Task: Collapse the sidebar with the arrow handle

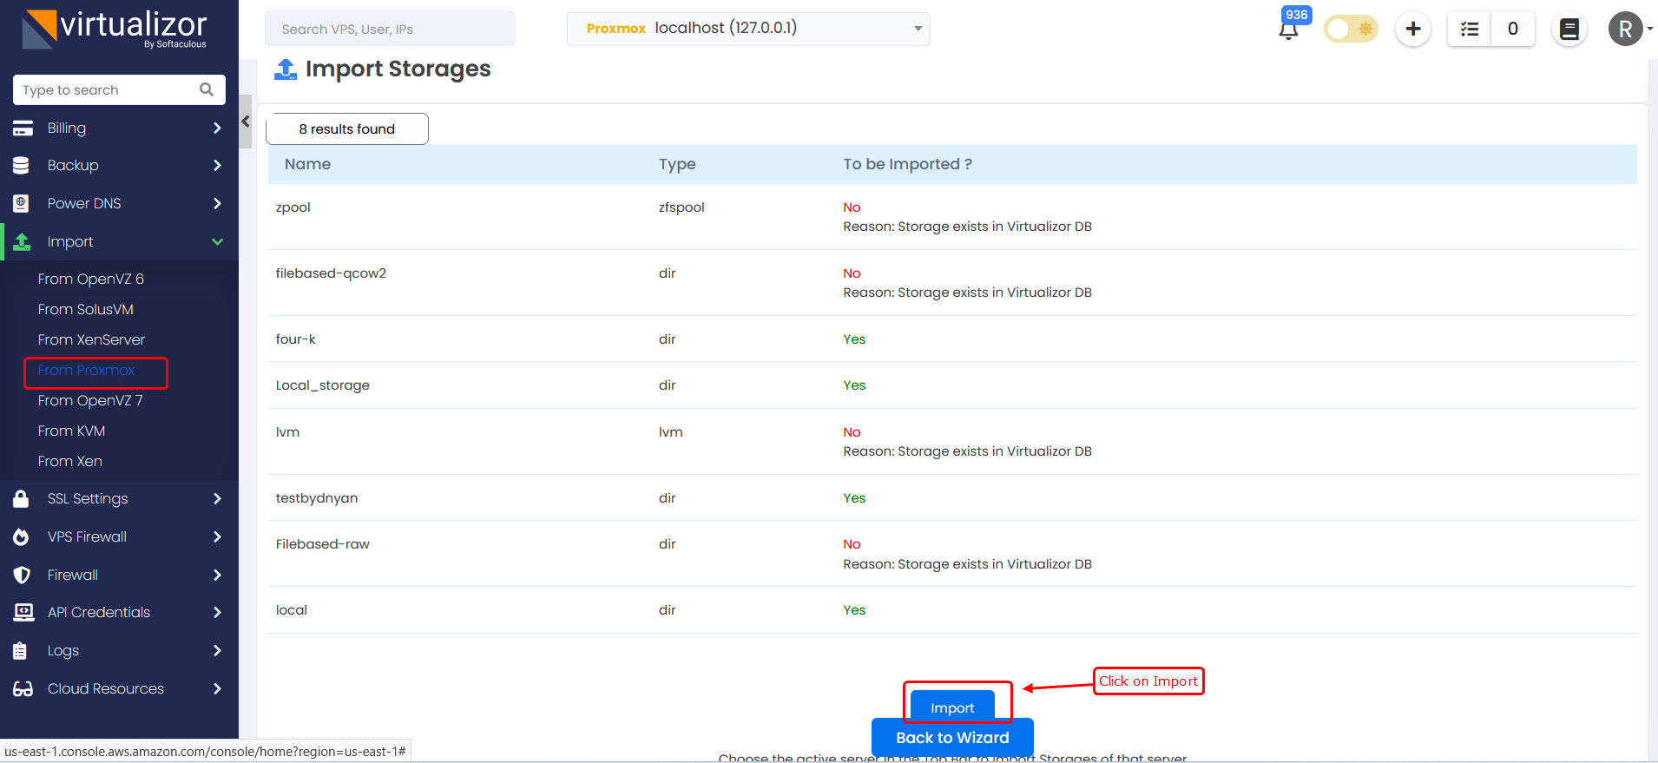Action: pyautogui.click(x=246, y=122)
